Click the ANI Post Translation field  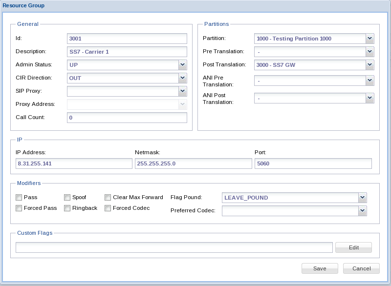[x=310, y=98]
